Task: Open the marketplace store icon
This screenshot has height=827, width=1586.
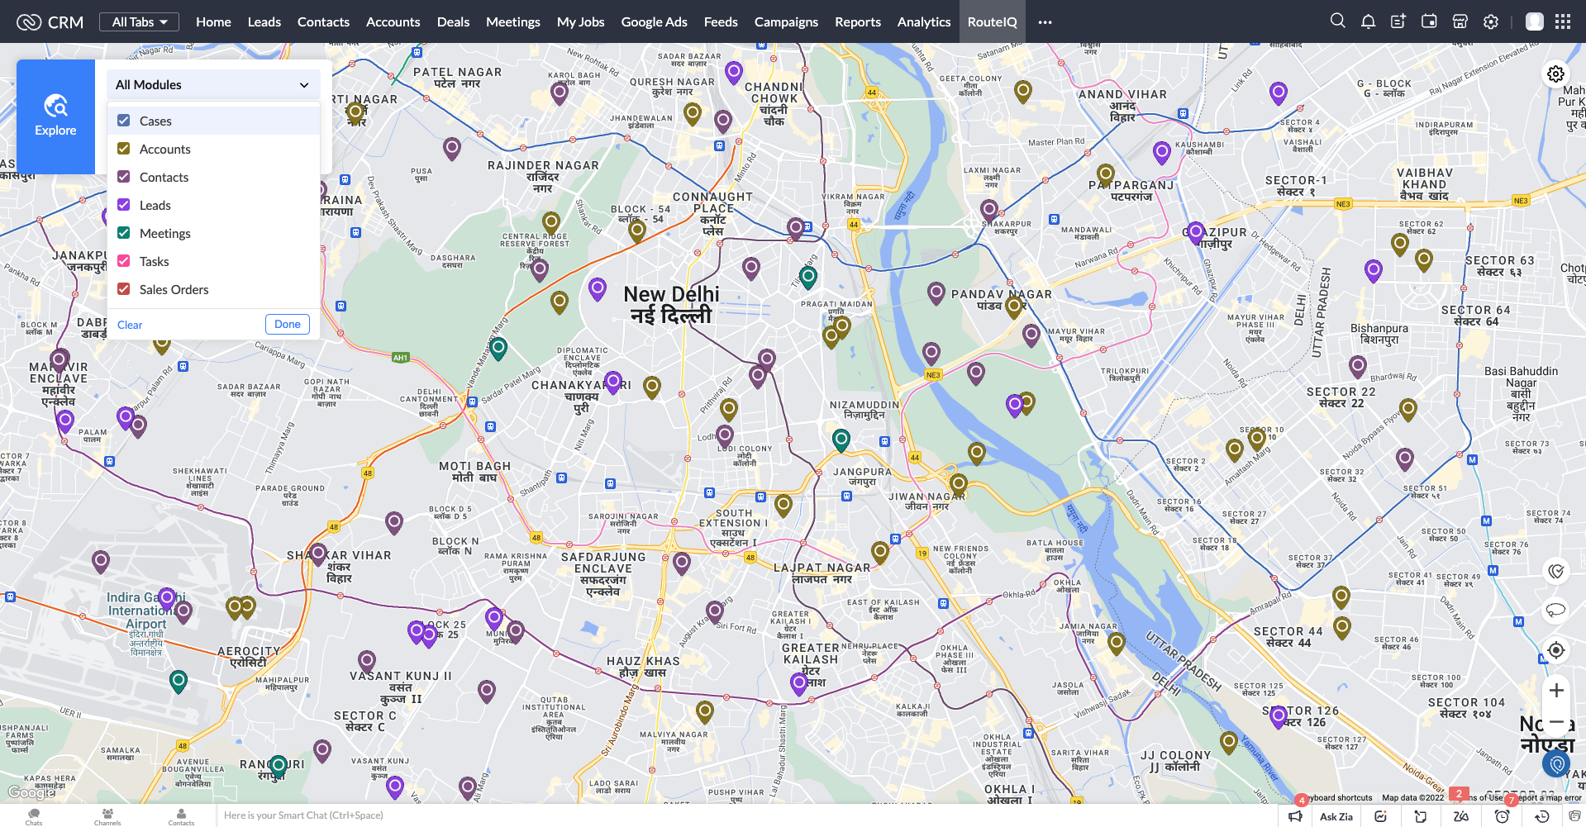Action: pyautogui.click(x=1460, y=21)
